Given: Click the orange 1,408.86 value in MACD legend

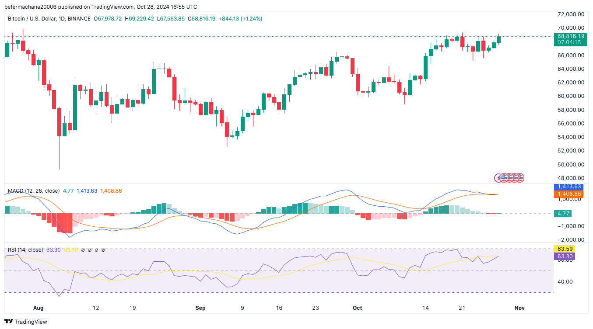Looking at the screenshot, I should click(111, 191).
